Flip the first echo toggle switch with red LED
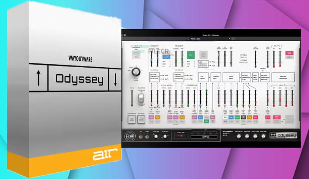The height and width of the screenshot is (179, 309). click(141, 136)
